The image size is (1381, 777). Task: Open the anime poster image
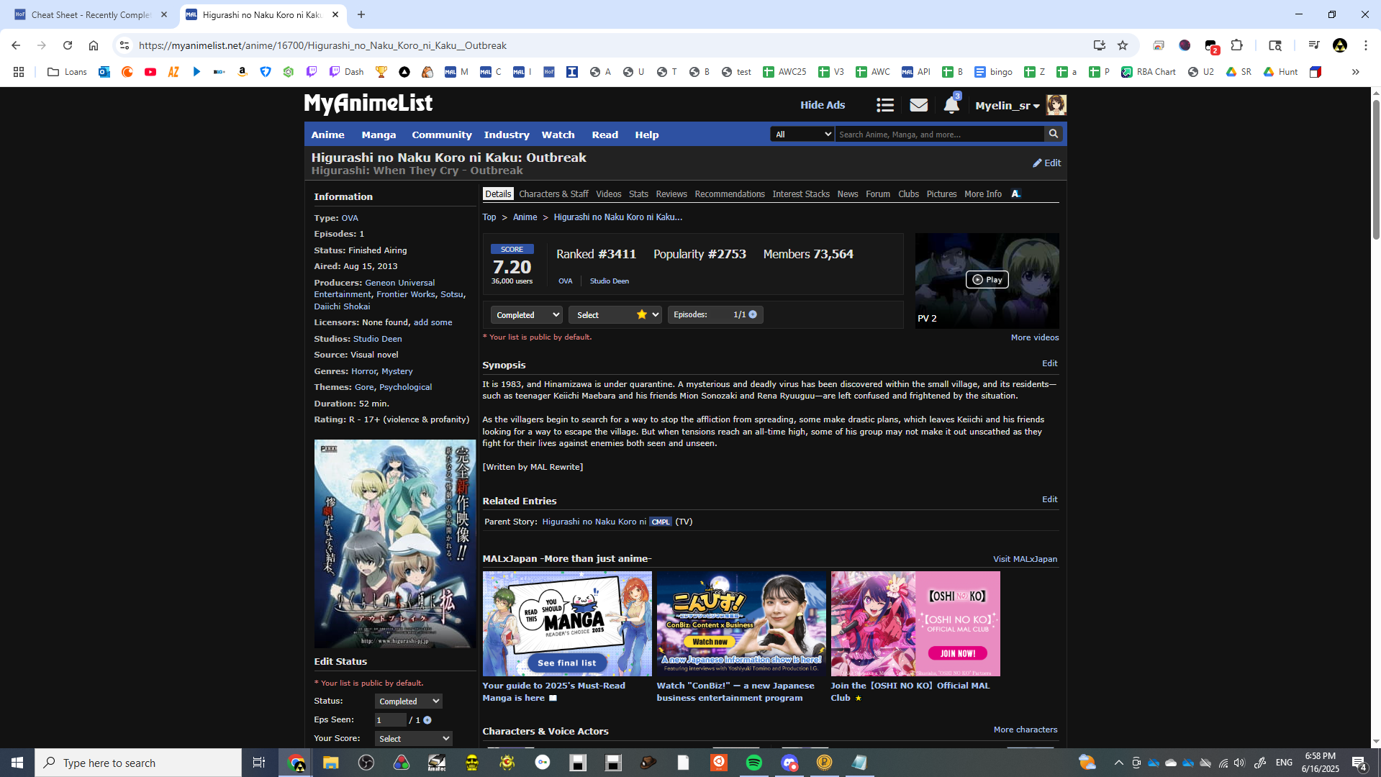395,544
